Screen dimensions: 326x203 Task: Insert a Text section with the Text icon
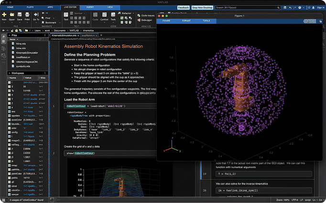(x=66, y=15)
